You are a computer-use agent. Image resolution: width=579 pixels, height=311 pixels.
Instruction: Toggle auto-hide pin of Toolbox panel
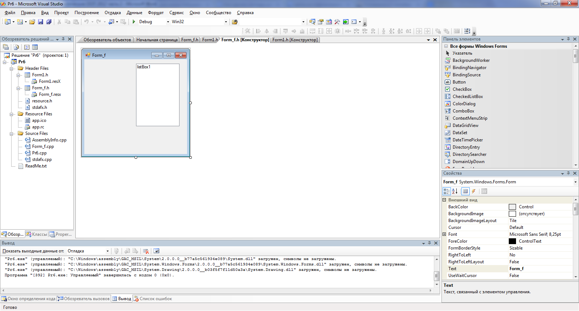(x=569, y=39)
